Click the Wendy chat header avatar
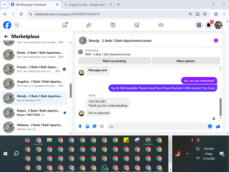 click(83, 40)
